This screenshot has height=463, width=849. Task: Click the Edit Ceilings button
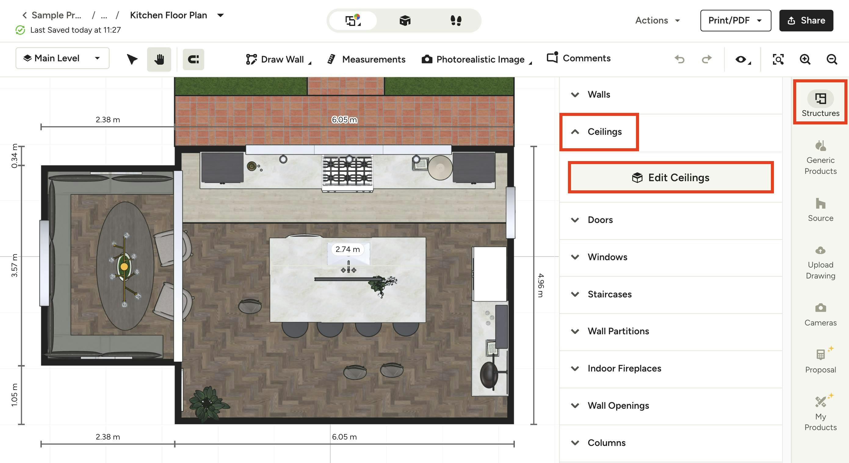pos(671,178)
